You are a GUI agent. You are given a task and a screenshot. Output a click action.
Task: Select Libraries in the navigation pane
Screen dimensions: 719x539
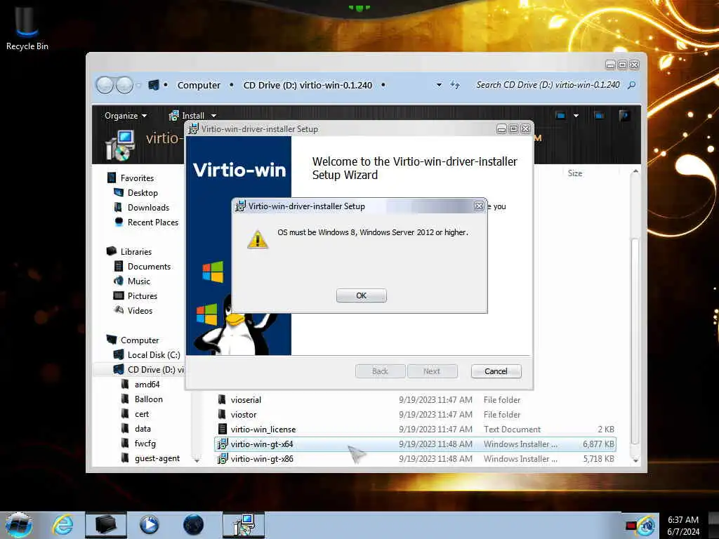[x=136, y=252]
